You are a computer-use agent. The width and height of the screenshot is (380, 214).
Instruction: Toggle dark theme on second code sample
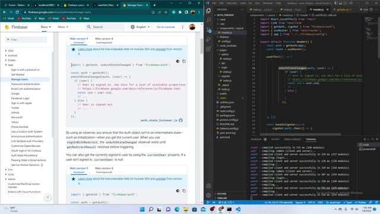click(x=178, y=191)
